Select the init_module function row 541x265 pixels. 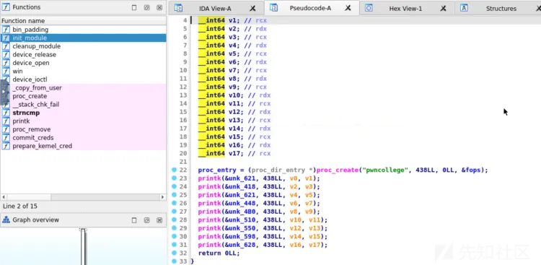pos(83,38)
